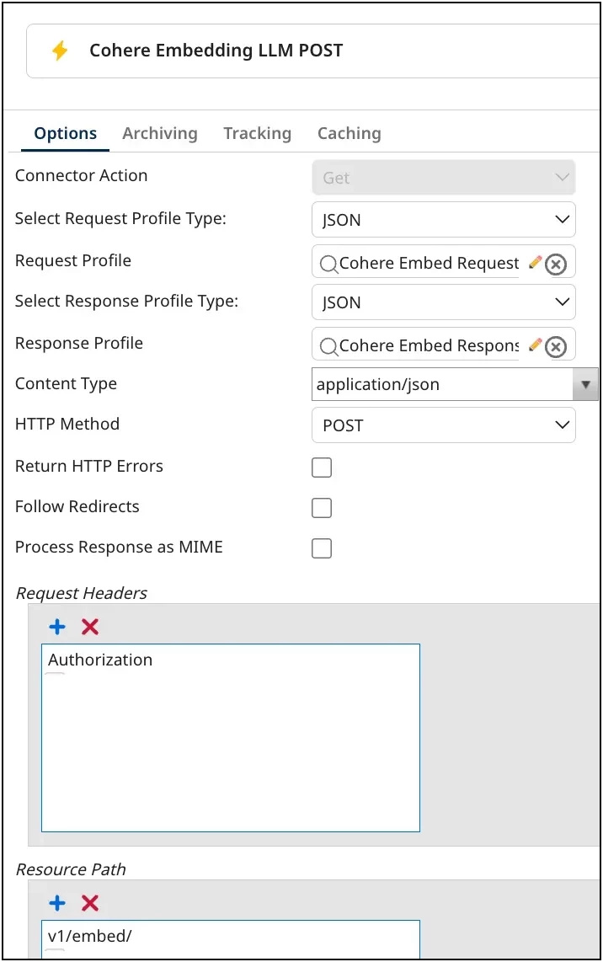Open the HTTP Method dropdown
The height and width of the screenshot is (962, 603).
pyautogui.click(x=444, y=425)
